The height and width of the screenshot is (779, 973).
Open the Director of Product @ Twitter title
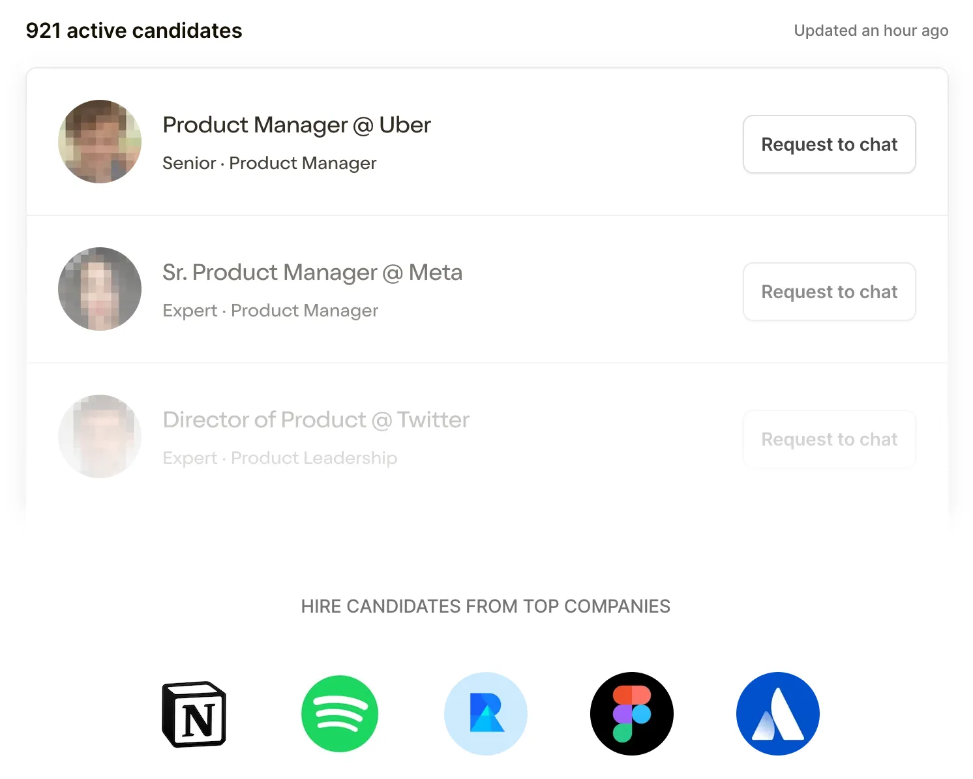point(316,420)
